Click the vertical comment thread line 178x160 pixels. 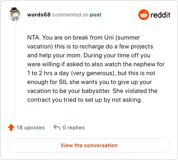click(x=15, y=70)
